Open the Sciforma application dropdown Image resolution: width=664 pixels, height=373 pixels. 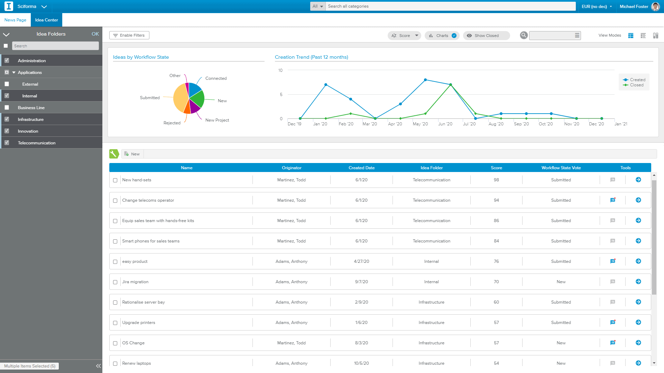44,7
